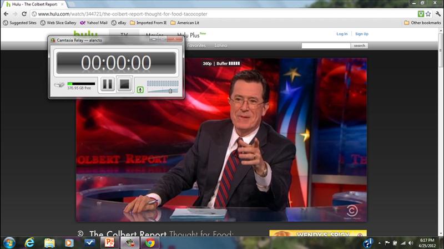This screenshot has width=444, height=249.
Task: Reload the Hulu page
Action: [24, 14]
